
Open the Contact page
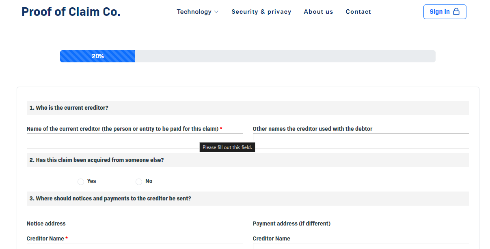[x=358, y=12]
